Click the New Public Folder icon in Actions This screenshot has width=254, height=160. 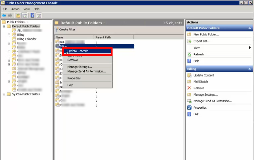pyautogui.click(x=189, y=34)
